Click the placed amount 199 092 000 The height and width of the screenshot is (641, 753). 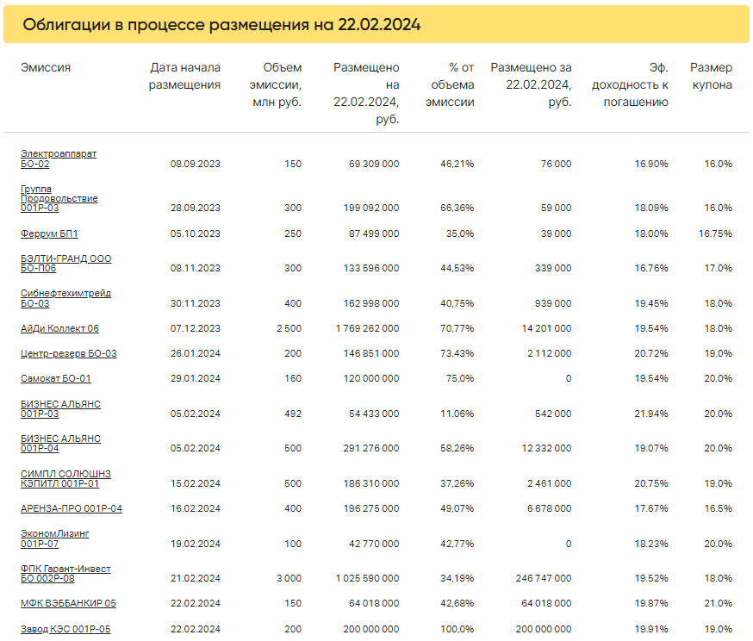tap(371, 208)
